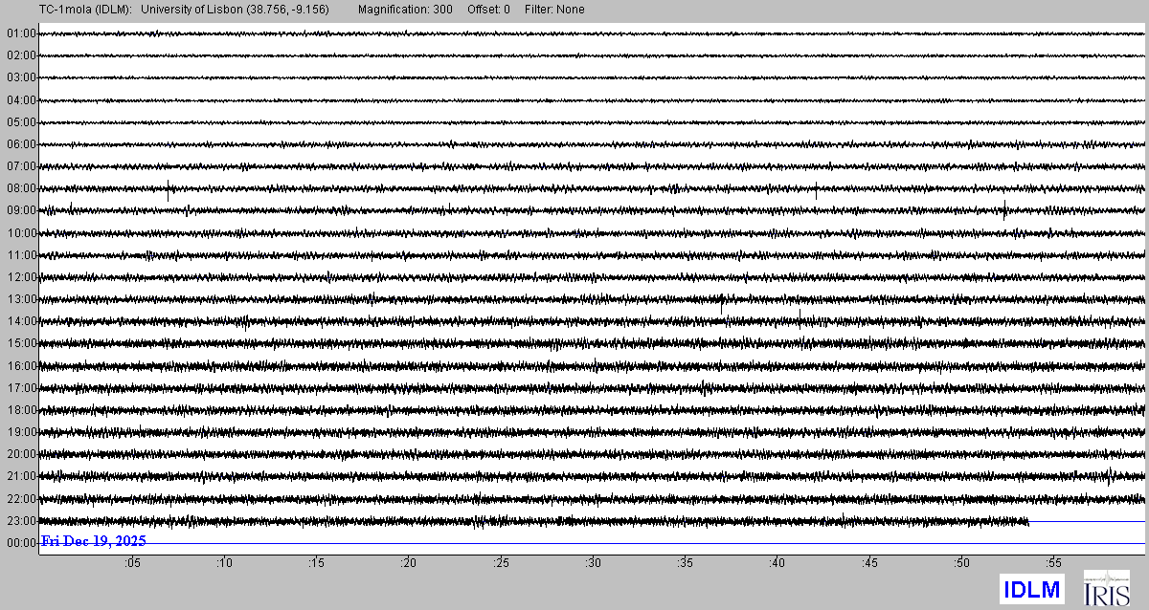Click the 00:00 hour row label
The width and height of the screenshot is (1149, 610).
click(x=20, y=543)
